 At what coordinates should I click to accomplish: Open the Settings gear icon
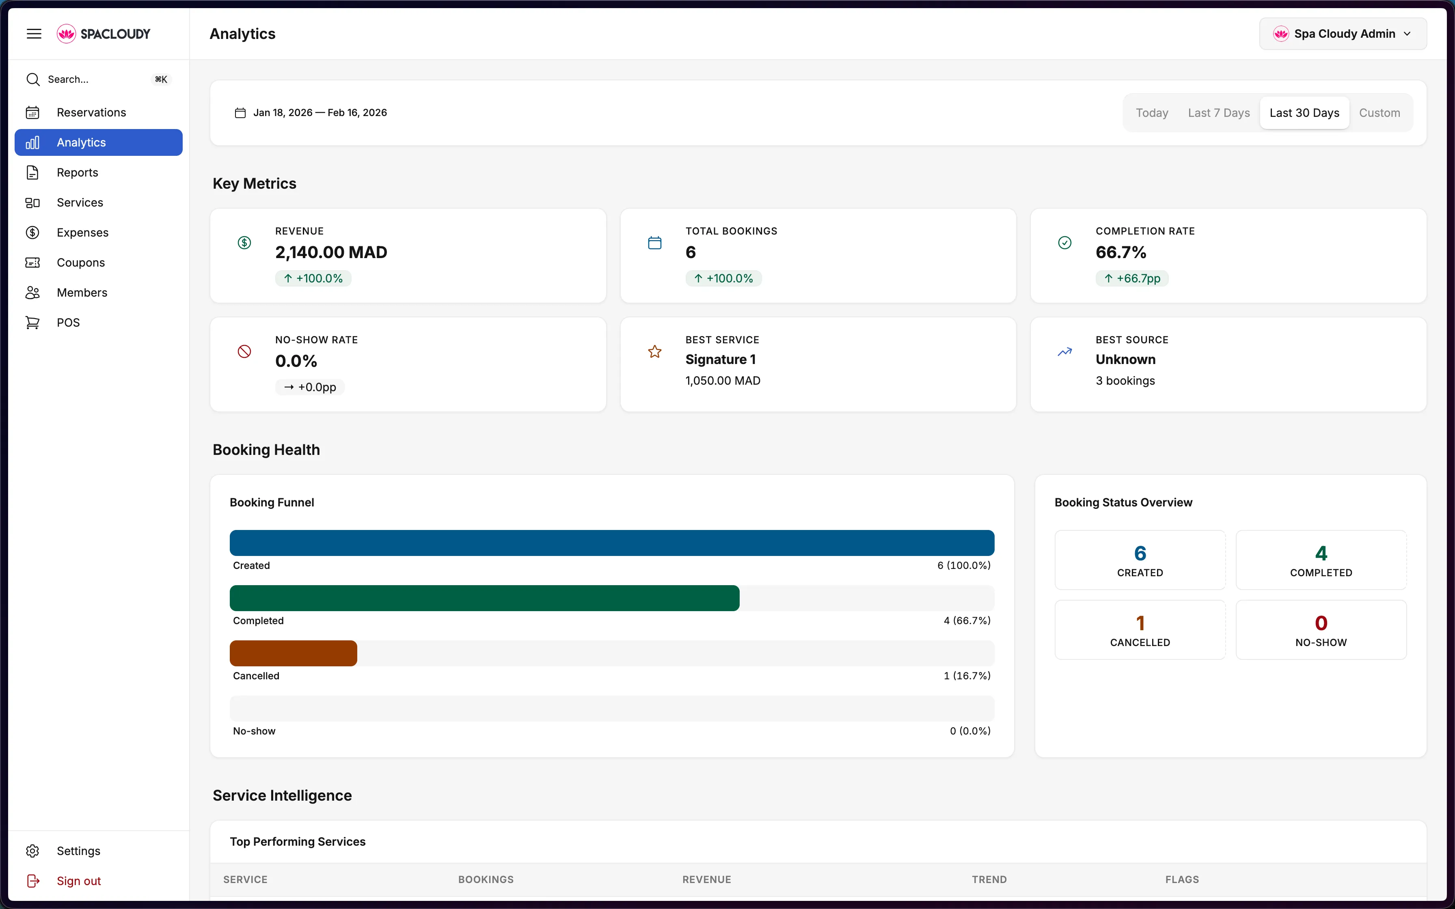point(33,851)
